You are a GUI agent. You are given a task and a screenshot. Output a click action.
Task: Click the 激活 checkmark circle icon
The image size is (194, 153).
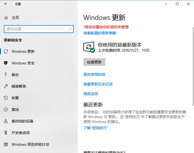coord(6,109)
